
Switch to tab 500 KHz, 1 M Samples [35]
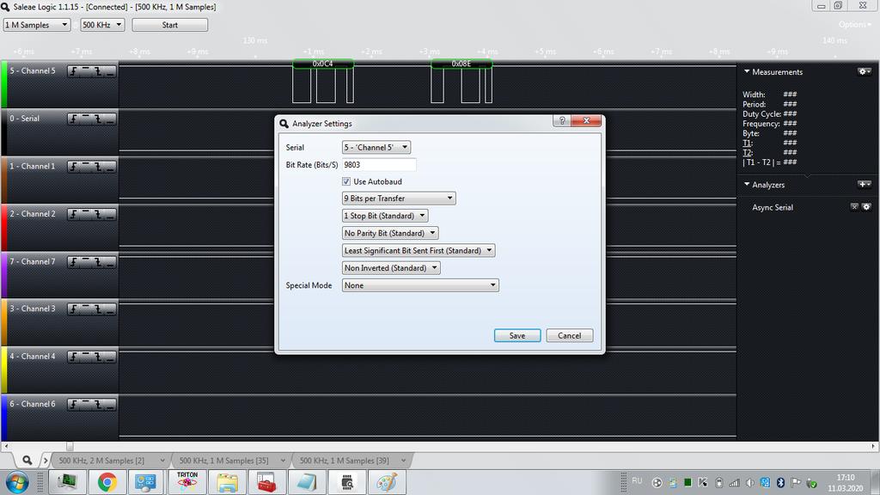pos(223,461)
